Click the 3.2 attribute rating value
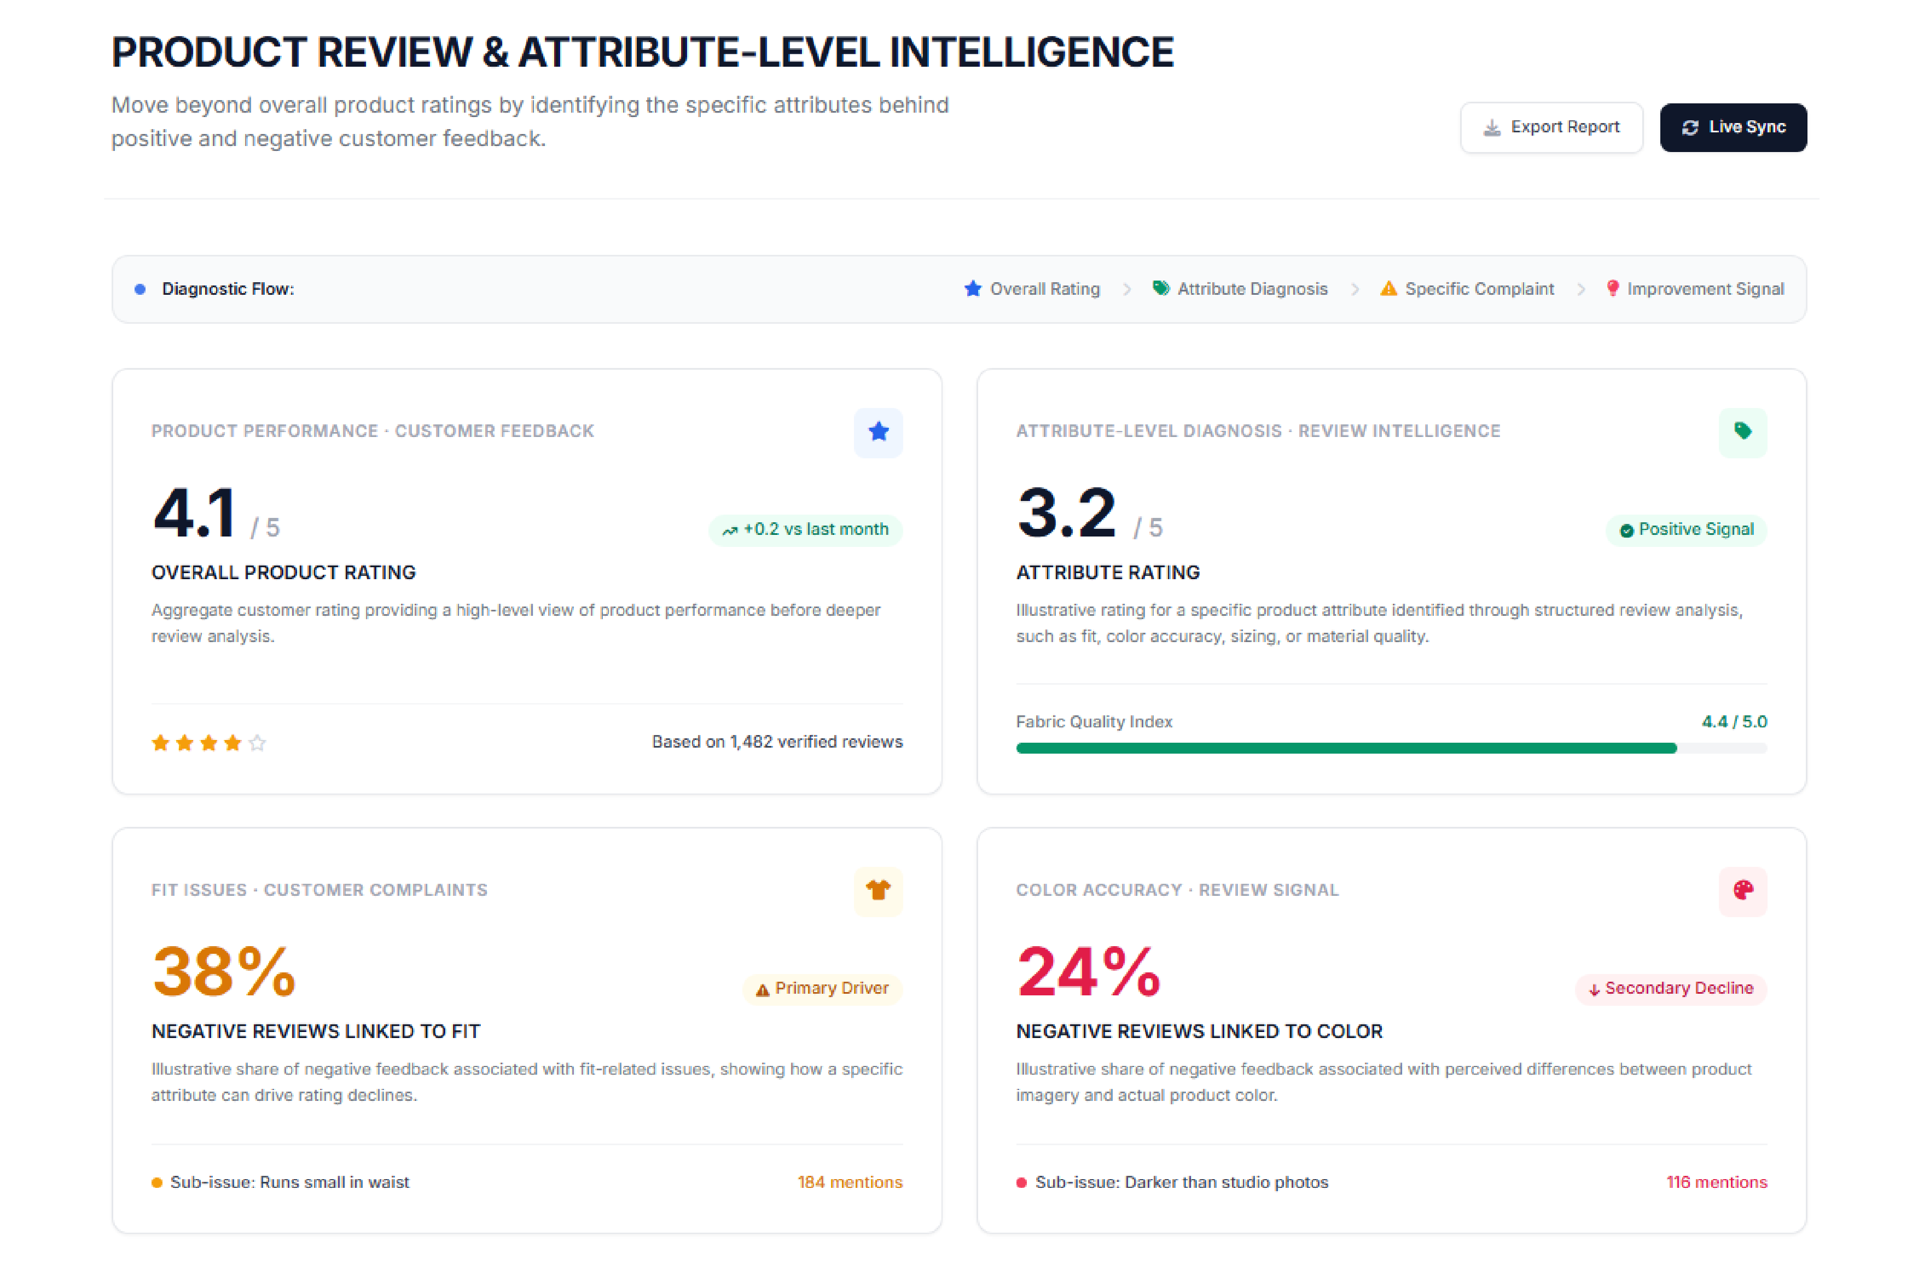 click(1066, 512)
